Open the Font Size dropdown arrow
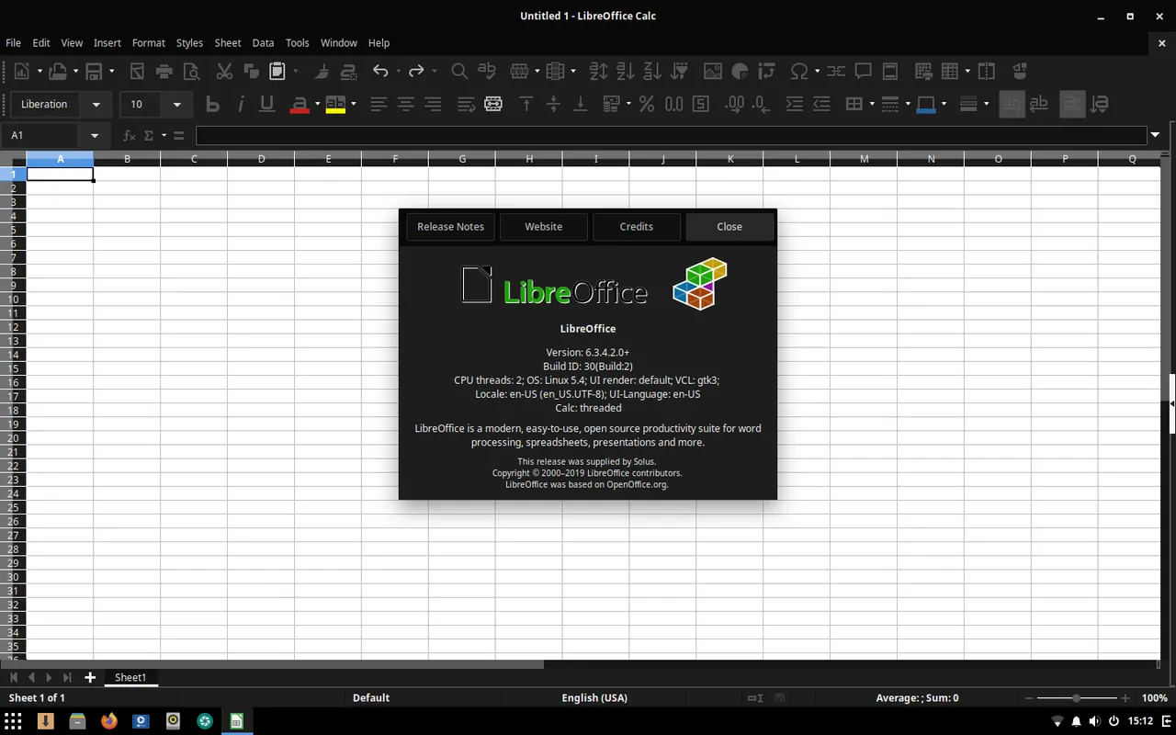1176x735 pixels. tap(177, 105)
